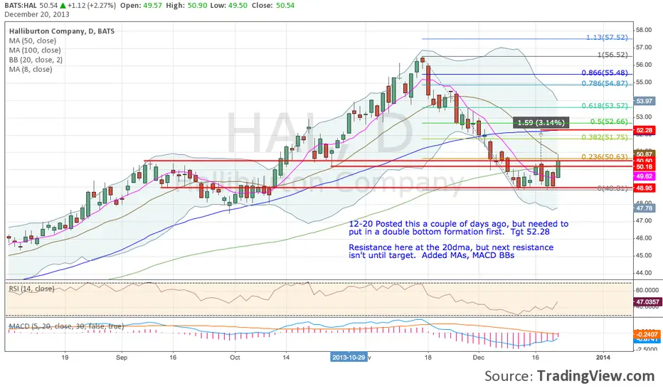
Task: Click the orange -0.2407 MACD value tag
Action: click(647, 334)
